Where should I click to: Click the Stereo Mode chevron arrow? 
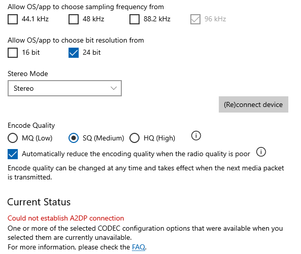tap(114, 88)
